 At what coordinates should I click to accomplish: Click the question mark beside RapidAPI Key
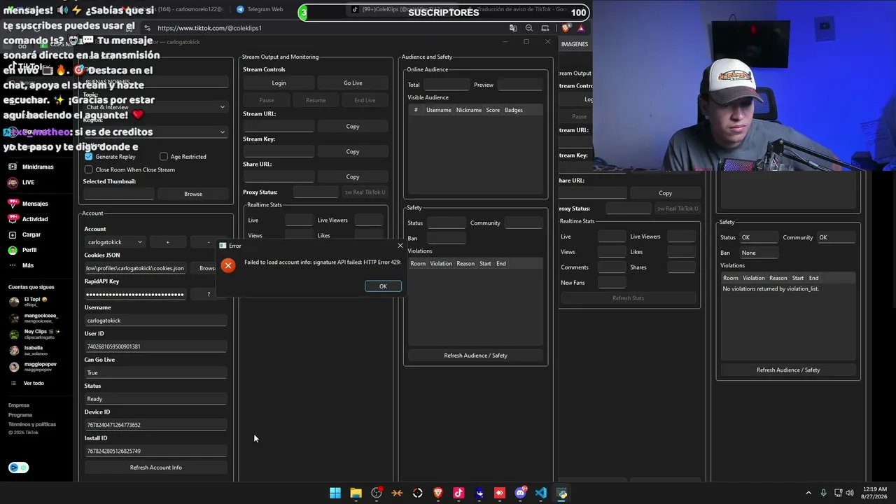(x=209, y=295)
